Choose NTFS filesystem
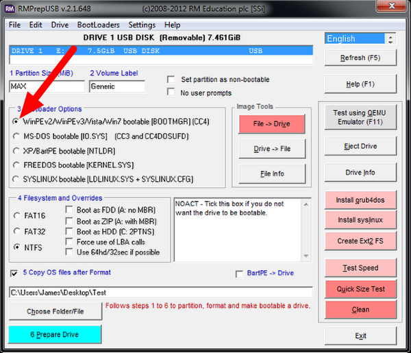This screenshot has width=411, height=353. pos(16,247)
